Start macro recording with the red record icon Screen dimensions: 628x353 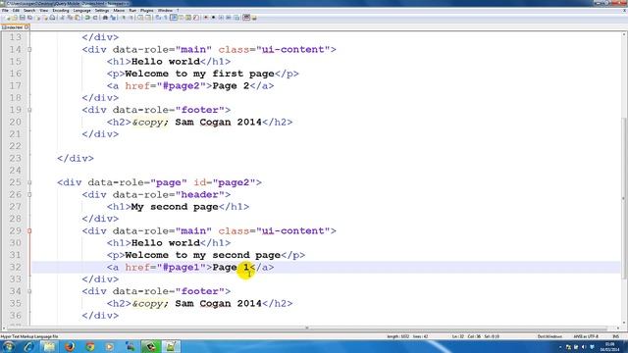point(205,18)
